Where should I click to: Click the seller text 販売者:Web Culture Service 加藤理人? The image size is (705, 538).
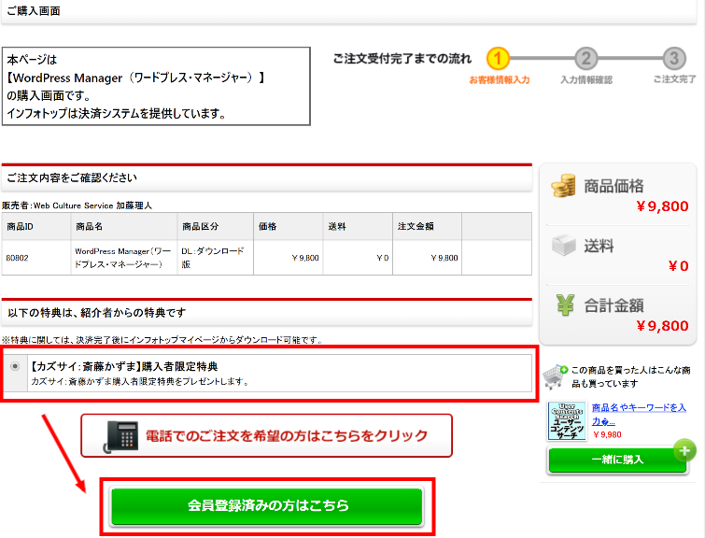(77, 205)
